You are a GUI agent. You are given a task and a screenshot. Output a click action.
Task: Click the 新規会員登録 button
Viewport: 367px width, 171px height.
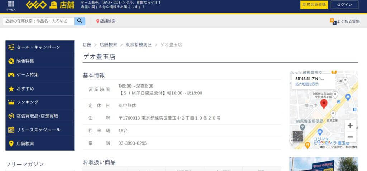pos(314,5)
